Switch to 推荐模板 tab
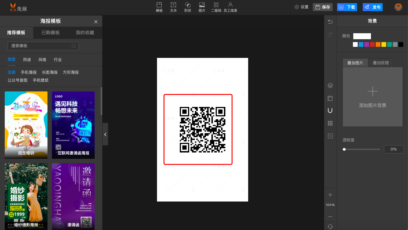The image size is (408, 230). click(16, 33)
